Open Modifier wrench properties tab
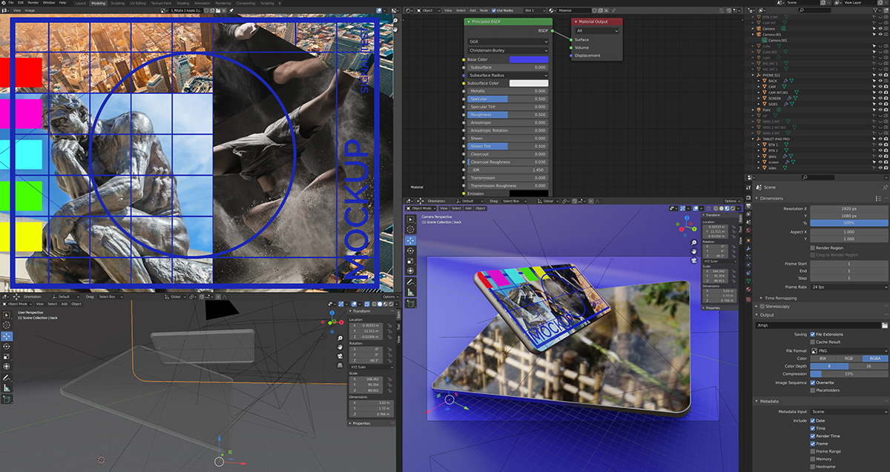The image size is (890, 472). click(748, 247)
